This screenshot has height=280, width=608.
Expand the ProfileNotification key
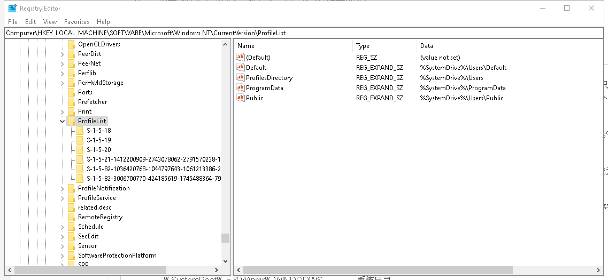[63, 189]
